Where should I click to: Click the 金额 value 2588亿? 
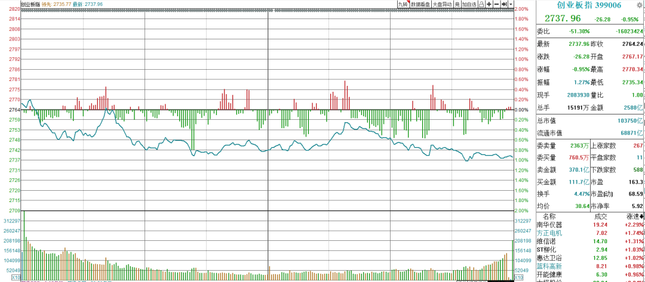tap(634, 108)
